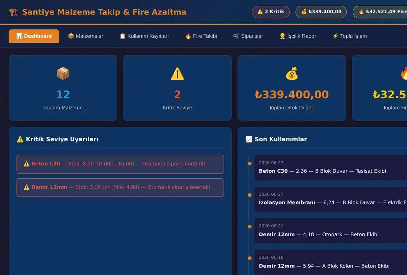
Task: Click the ₺339.400,00 header badge
Action: (321, 12)
